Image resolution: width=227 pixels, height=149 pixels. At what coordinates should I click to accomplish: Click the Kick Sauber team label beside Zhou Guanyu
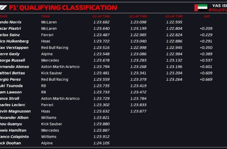click(x=51, y=124)
